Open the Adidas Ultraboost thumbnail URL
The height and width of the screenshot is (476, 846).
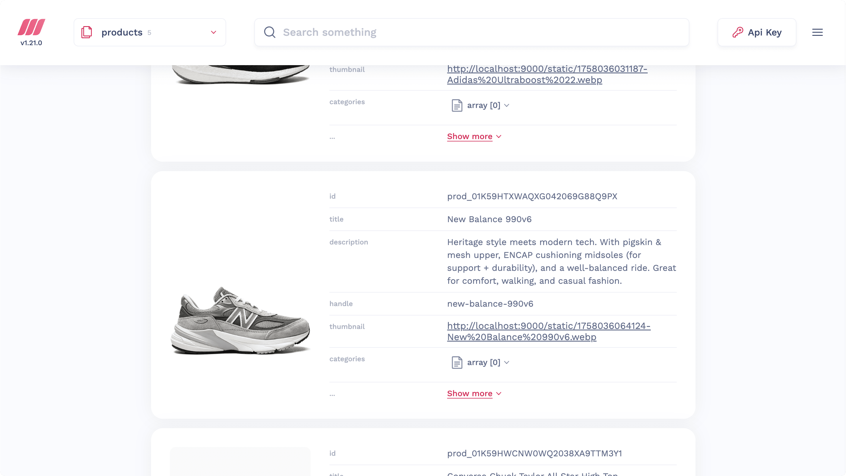(547, 74)
